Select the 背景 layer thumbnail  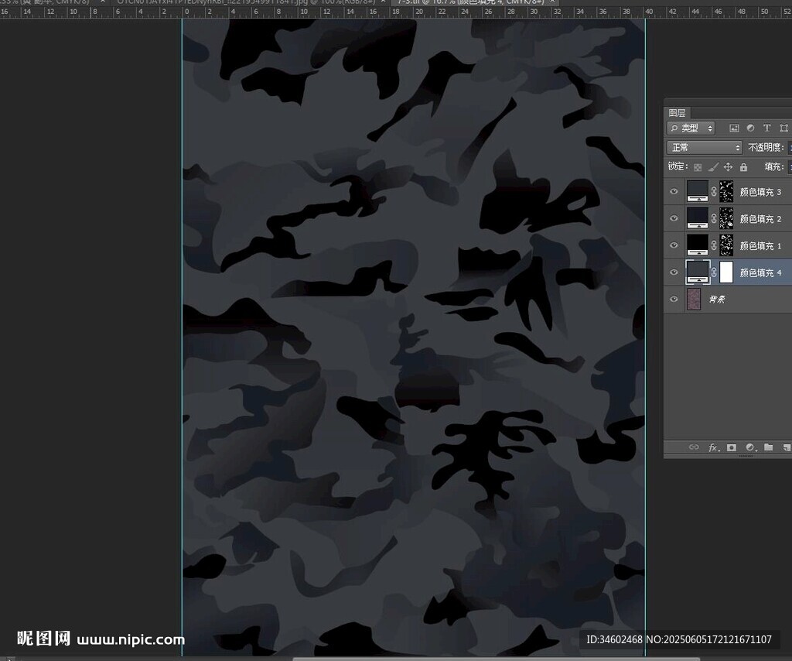(694, 299)
